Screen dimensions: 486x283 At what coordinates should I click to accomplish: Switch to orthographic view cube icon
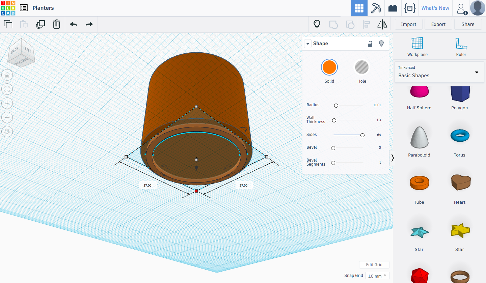(7, 132)
